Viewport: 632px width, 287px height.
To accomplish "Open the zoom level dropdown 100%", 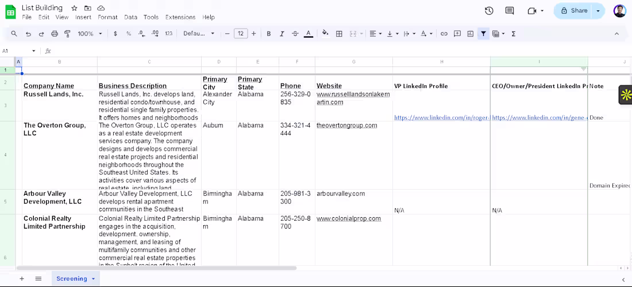I will click(x=90, y=34).
